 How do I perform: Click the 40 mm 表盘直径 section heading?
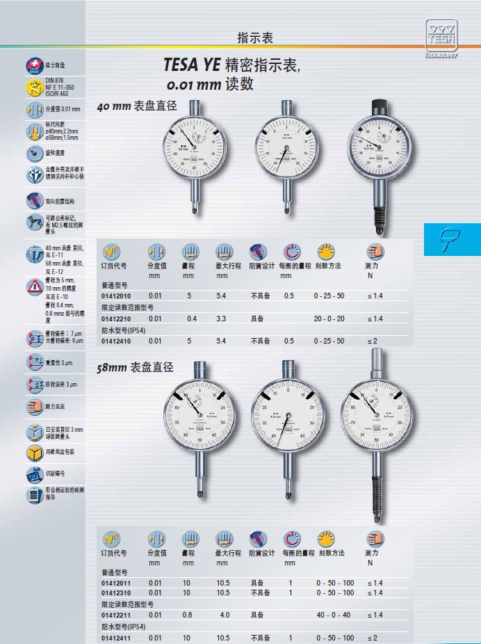click(137, 106)
